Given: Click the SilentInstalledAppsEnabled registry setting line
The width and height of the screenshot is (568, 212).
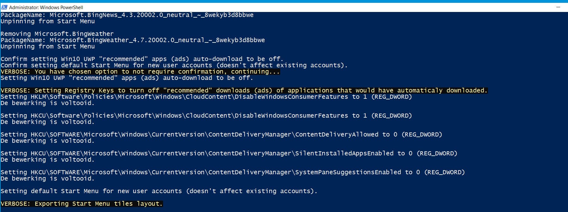Looking at the screenshot, I should point(229,153).
